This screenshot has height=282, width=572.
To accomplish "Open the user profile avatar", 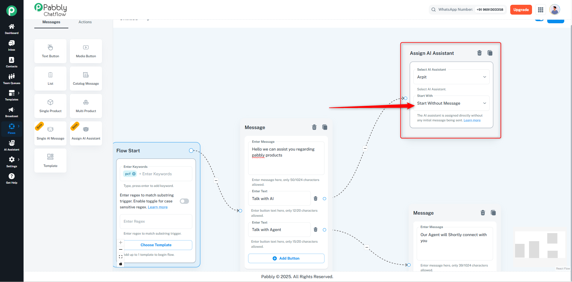I will click(x=555, y=10).
